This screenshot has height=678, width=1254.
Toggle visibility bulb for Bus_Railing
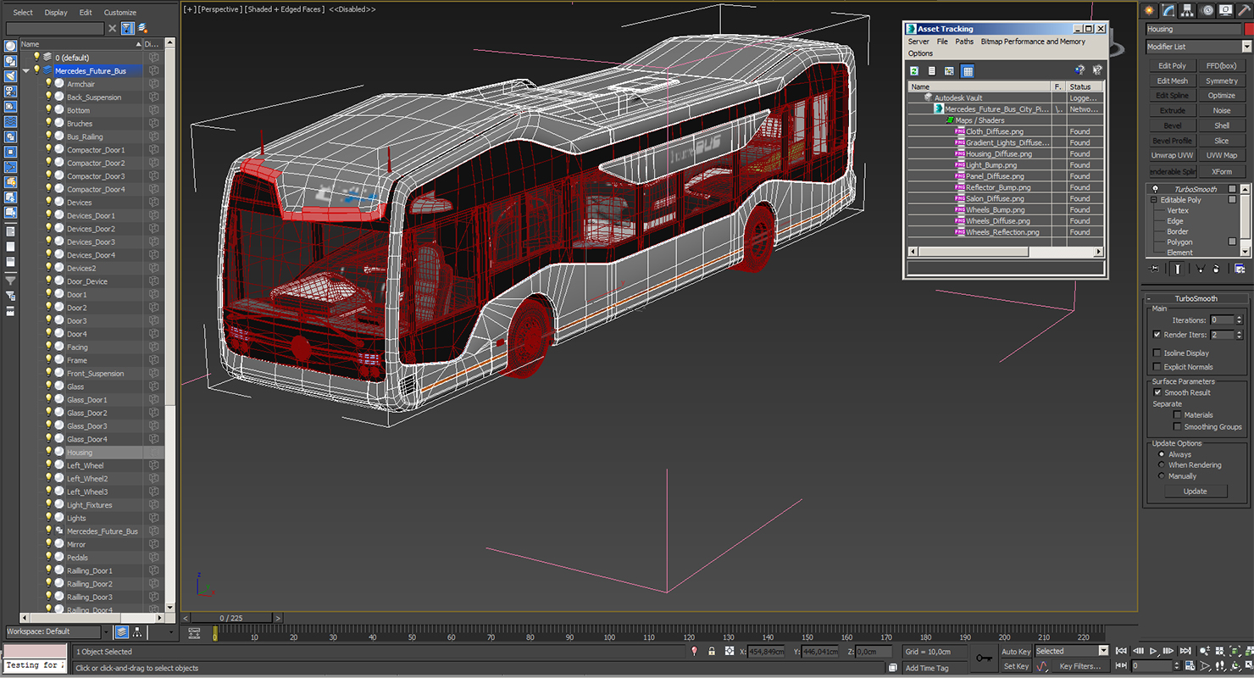coord(49,136)
